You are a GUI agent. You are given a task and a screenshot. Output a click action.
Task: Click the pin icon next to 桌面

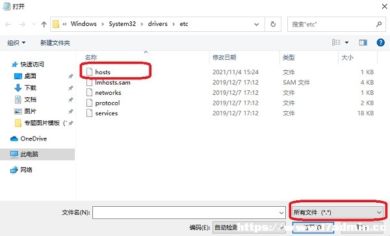tap(71, 76)
